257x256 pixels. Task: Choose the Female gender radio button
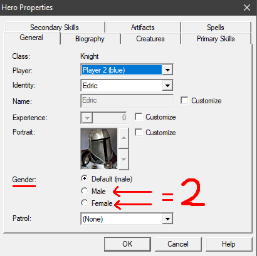(x=85, y=203)
